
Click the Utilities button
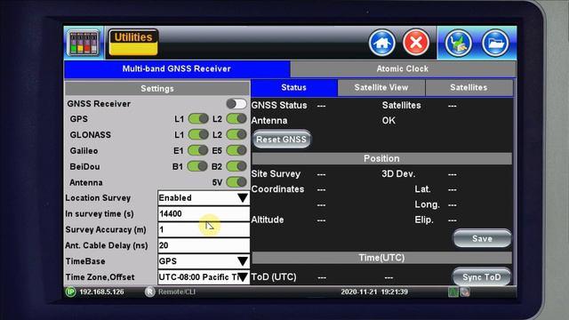[133, 43]
